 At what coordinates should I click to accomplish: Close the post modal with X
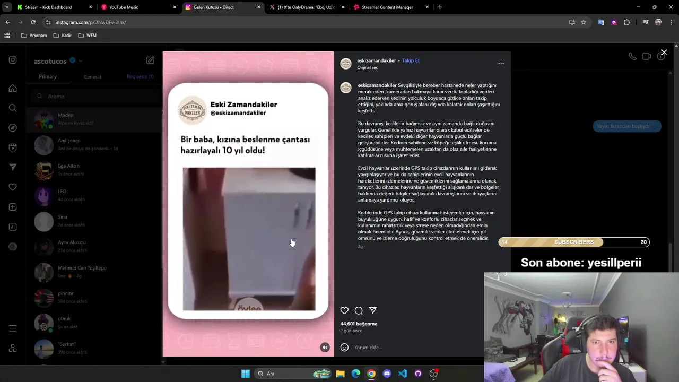point(664,53)
